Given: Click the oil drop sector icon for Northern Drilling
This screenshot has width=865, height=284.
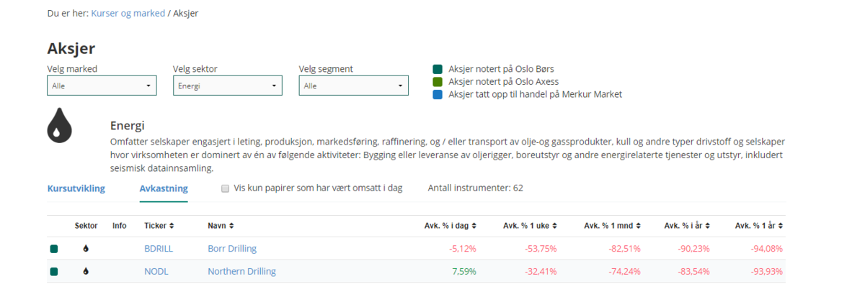Looking at the screenshot, I should click(86, 272).
